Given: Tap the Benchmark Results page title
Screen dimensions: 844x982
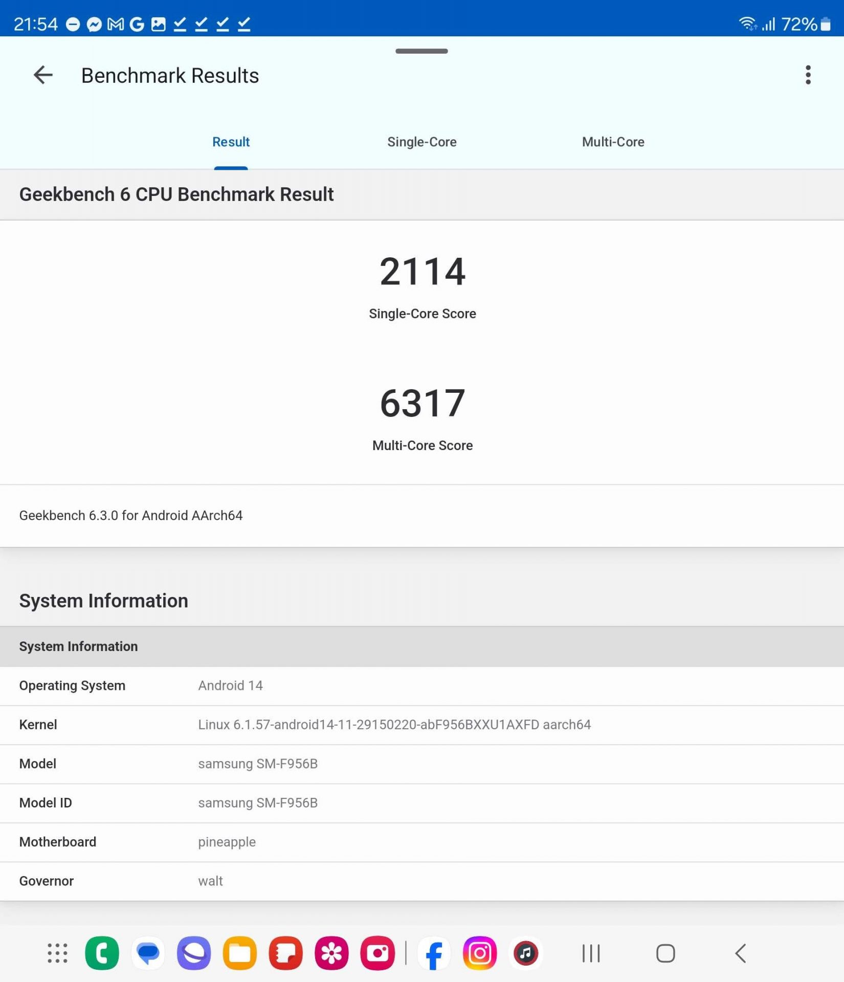Looking at the screenshot, I should click(x=170, y=76).
